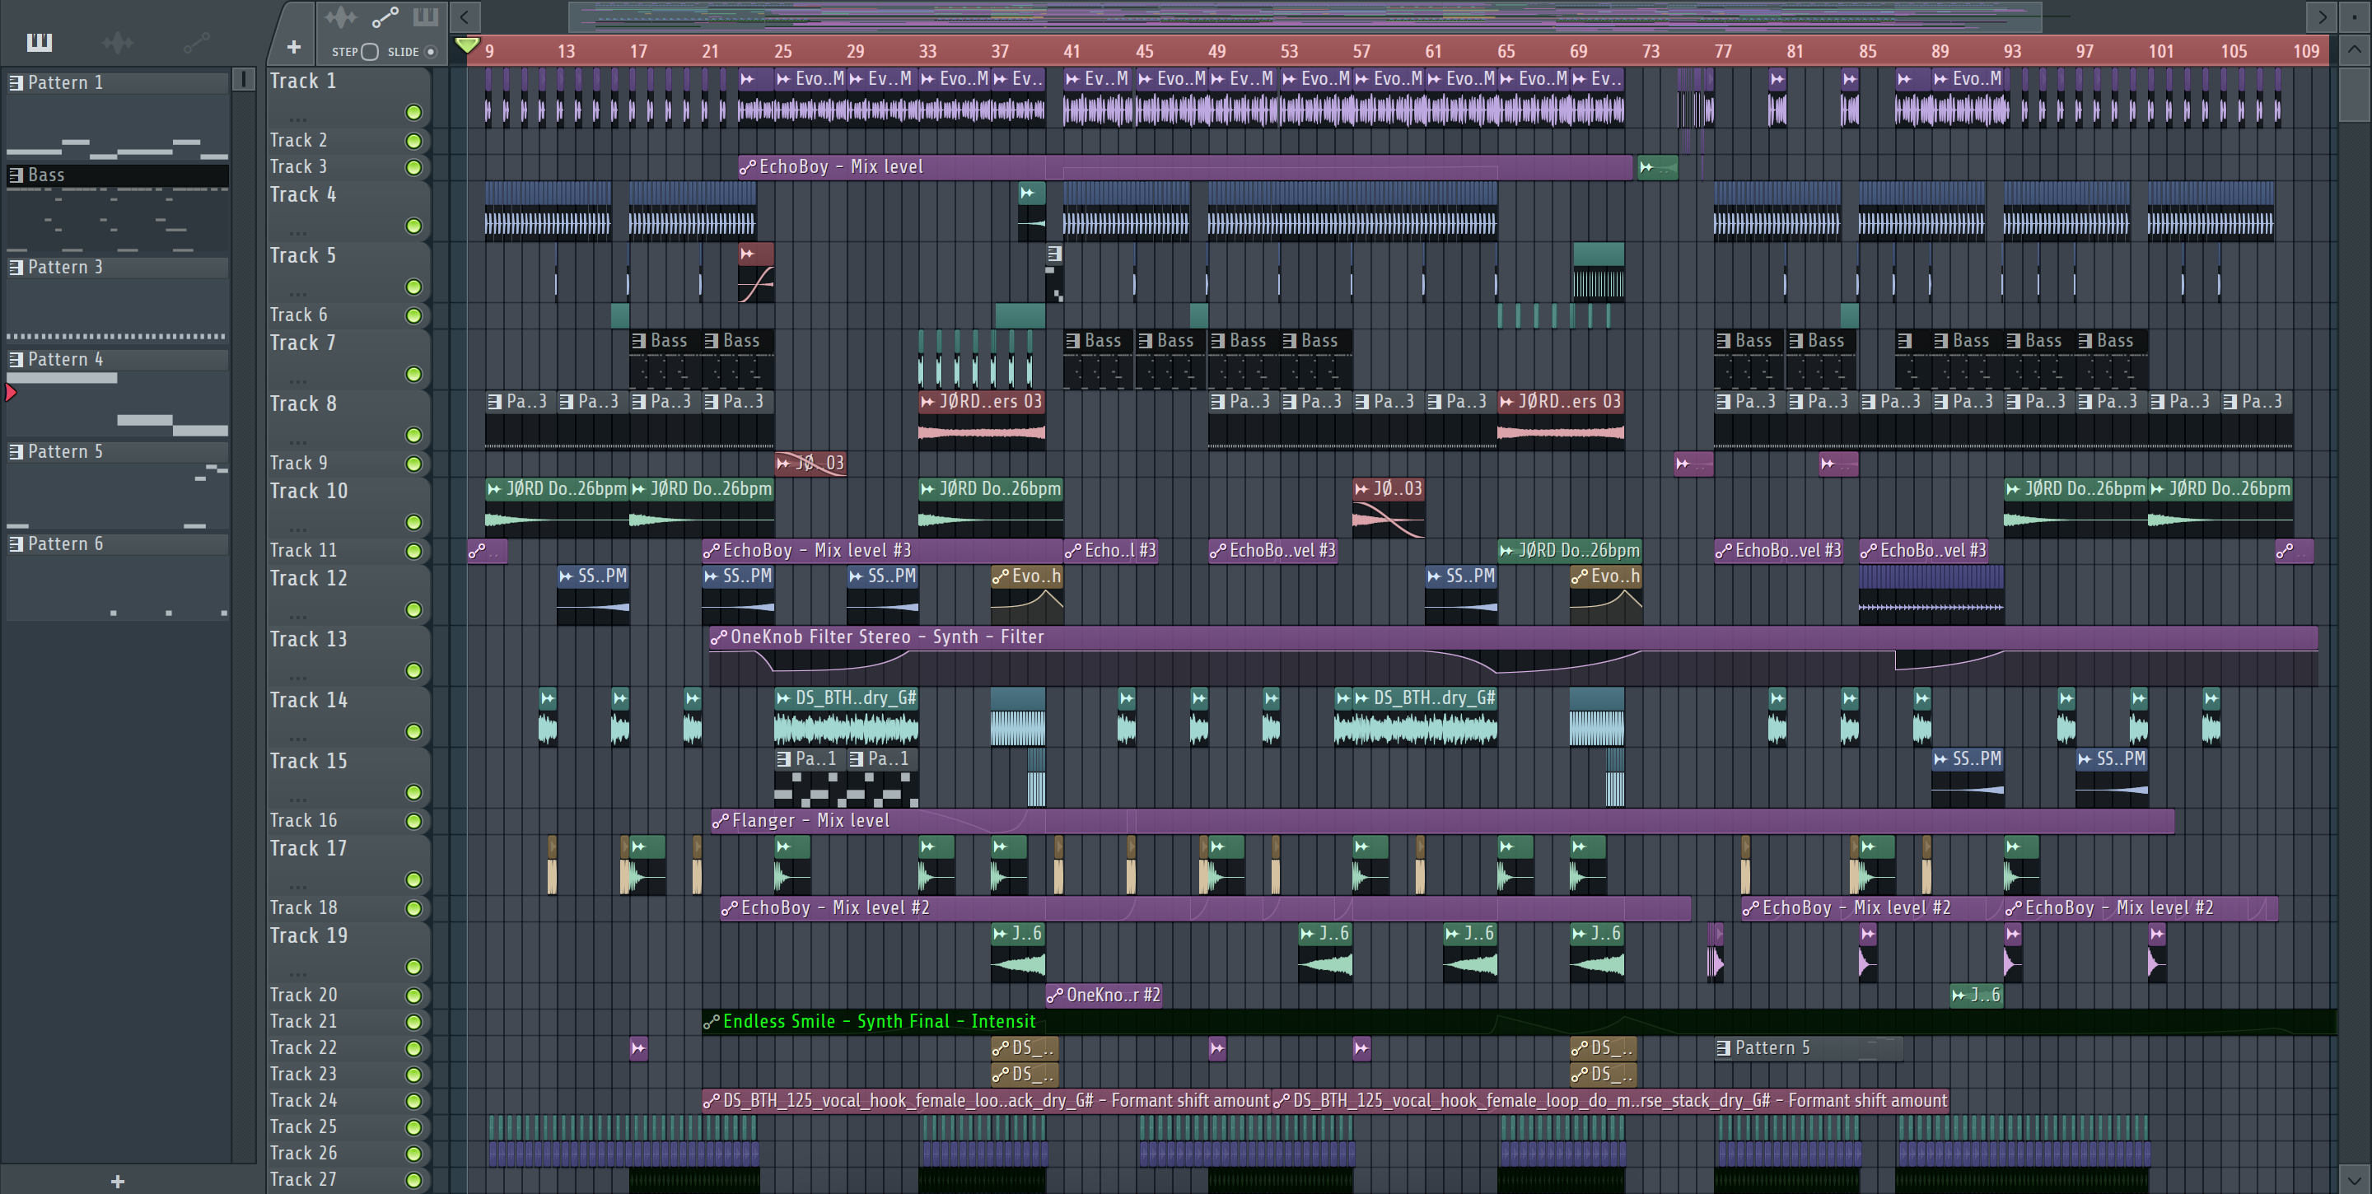Click the piano icon beside Bass pattern
2372x1194 pixels.
16,175
